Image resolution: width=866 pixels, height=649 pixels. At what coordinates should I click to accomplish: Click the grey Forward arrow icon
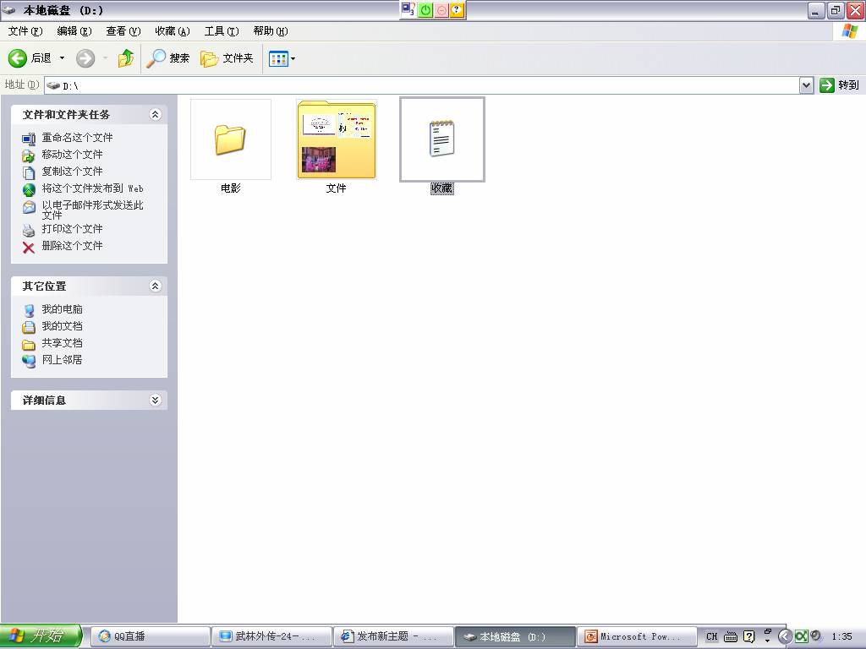click(x=85, y=58)
